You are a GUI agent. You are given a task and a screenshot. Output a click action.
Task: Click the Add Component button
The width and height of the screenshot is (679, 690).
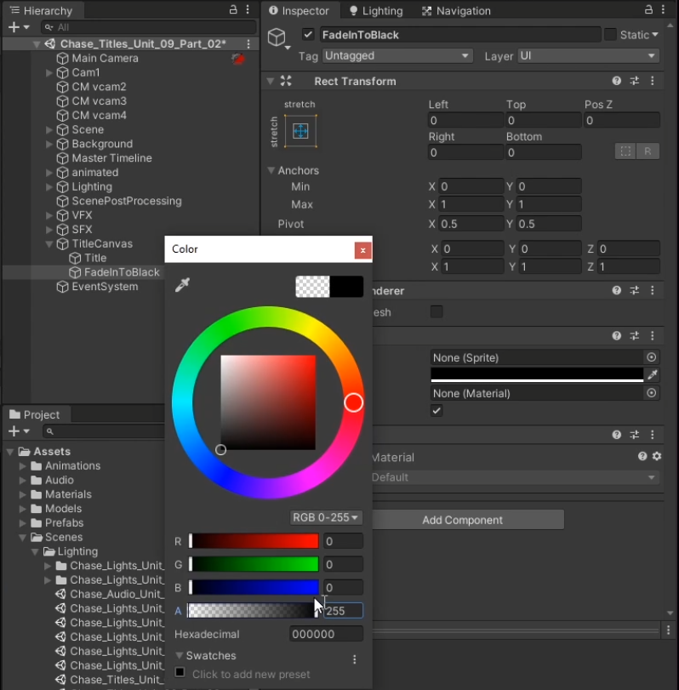(462, 520)
